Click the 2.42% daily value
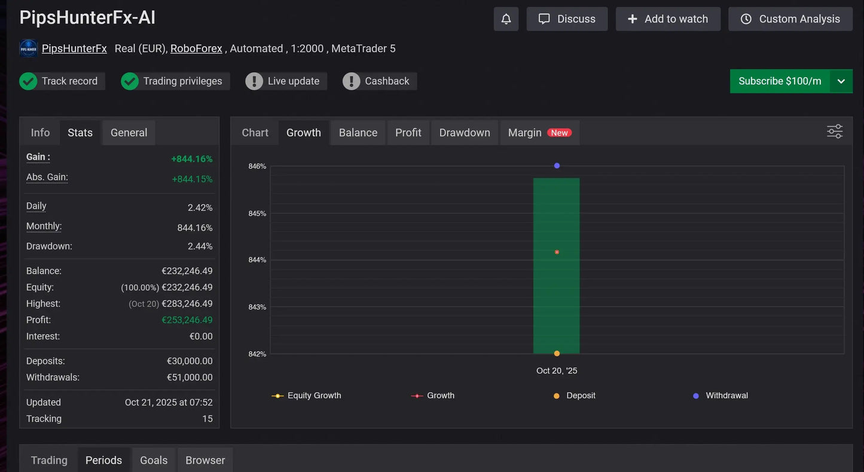This screenshot has width=864, height=472. (x=200, y=208)
